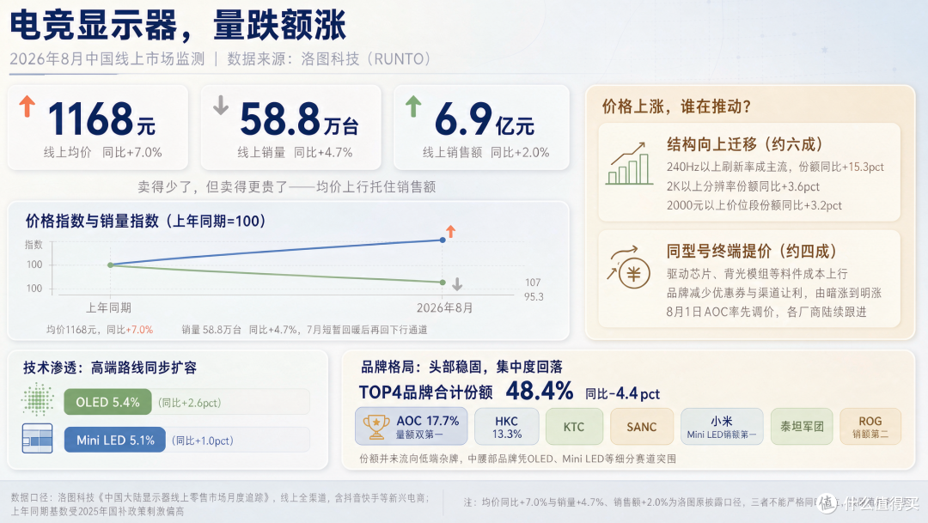
Task: Click bottom-left 数据口径 footnote
Action: tap(220, 504)
